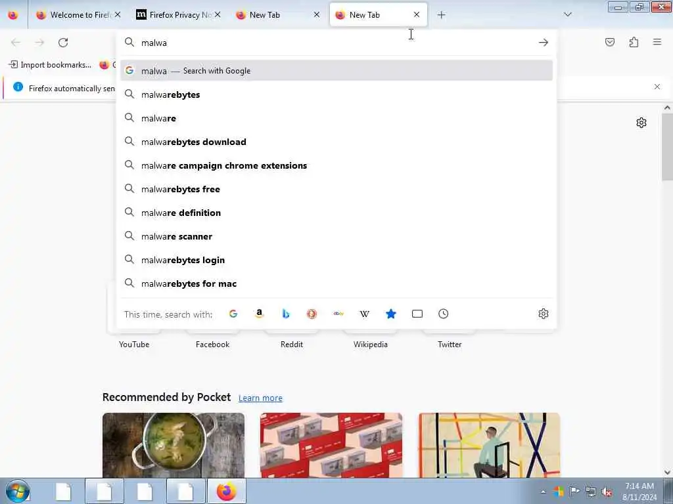Click Firefox icon in the taskbar
673x504 pixels.
pos(227,491)
